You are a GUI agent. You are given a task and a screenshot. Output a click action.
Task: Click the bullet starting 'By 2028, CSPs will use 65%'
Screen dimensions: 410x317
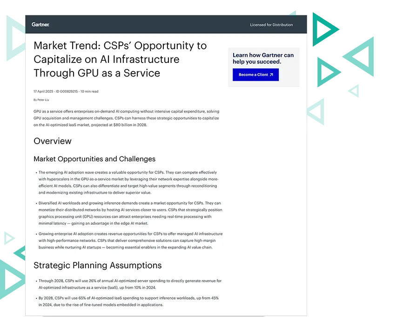coord(127,302)
